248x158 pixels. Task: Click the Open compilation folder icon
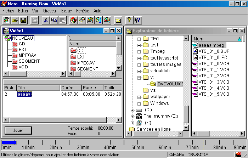click(15, 20)
